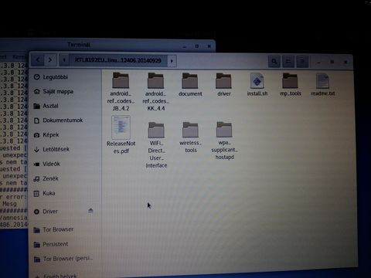
Task: Select the wpa_supplicant_hostapd folder
Action: coord(224,141)
